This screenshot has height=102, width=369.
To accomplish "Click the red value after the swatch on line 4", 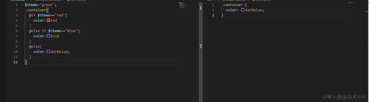I will 54,21.
